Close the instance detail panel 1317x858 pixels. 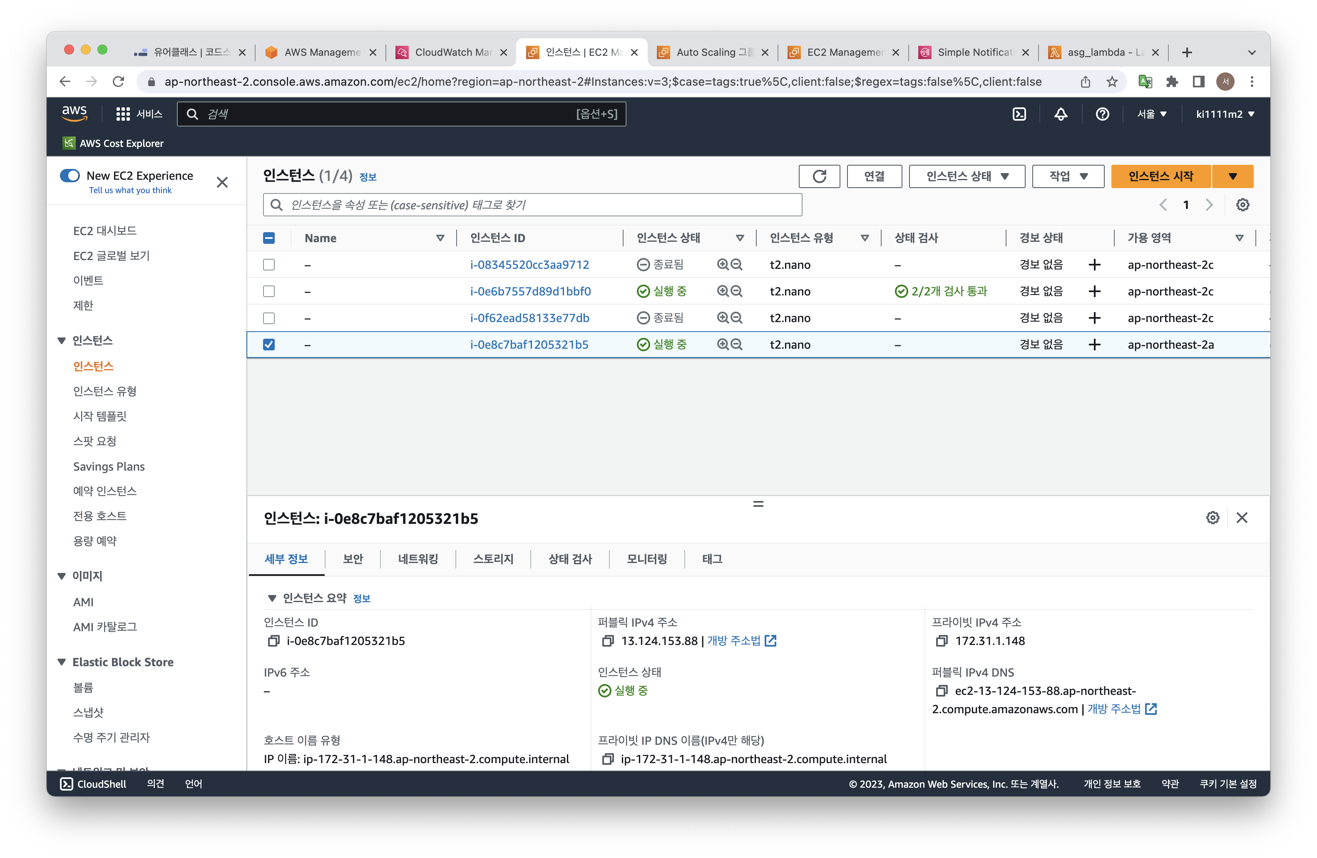point(1242,518)
